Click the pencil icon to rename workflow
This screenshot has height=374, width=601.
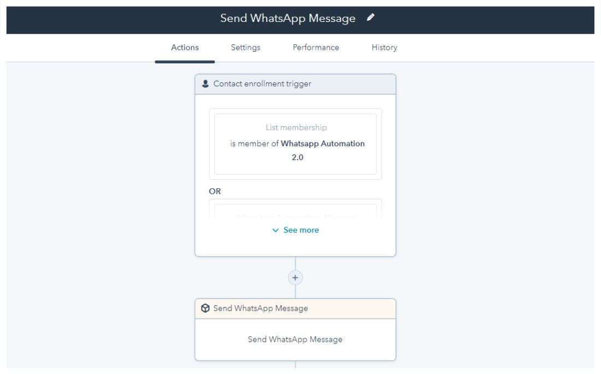pyautogui.click(x=370, y=17)
